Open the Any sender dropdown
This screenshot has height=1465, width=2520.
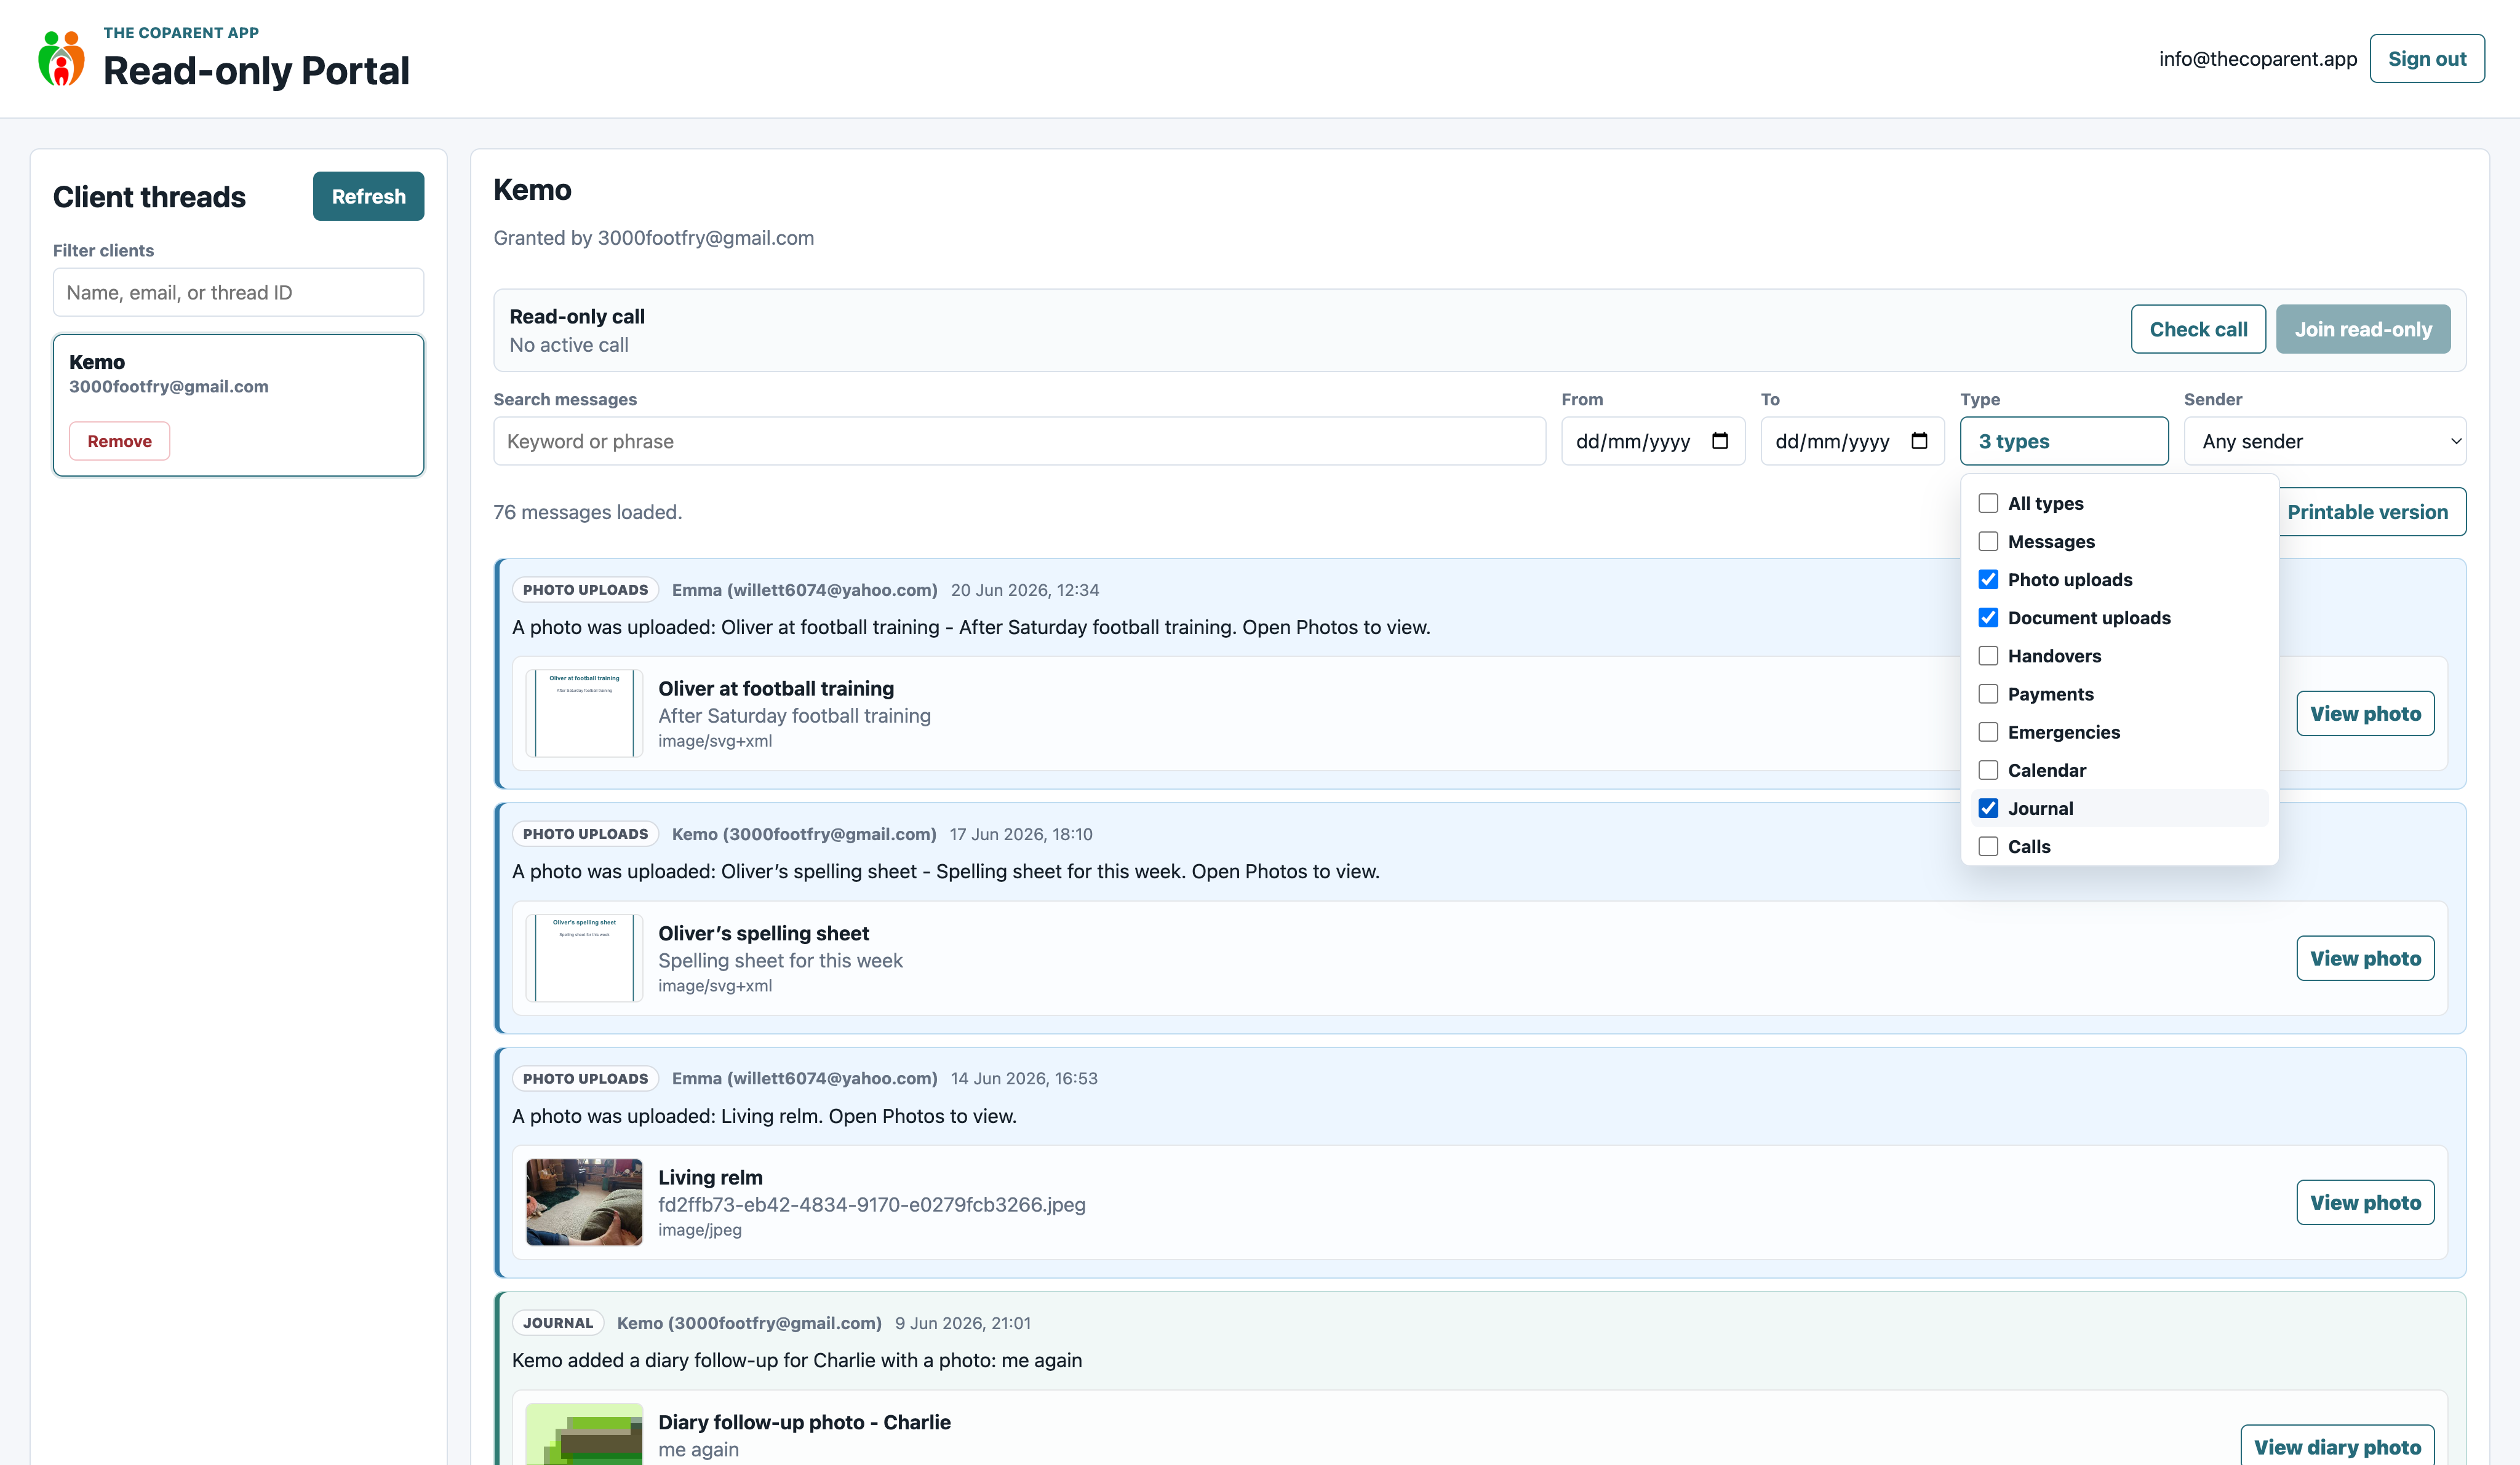[x=2324, y=441]
